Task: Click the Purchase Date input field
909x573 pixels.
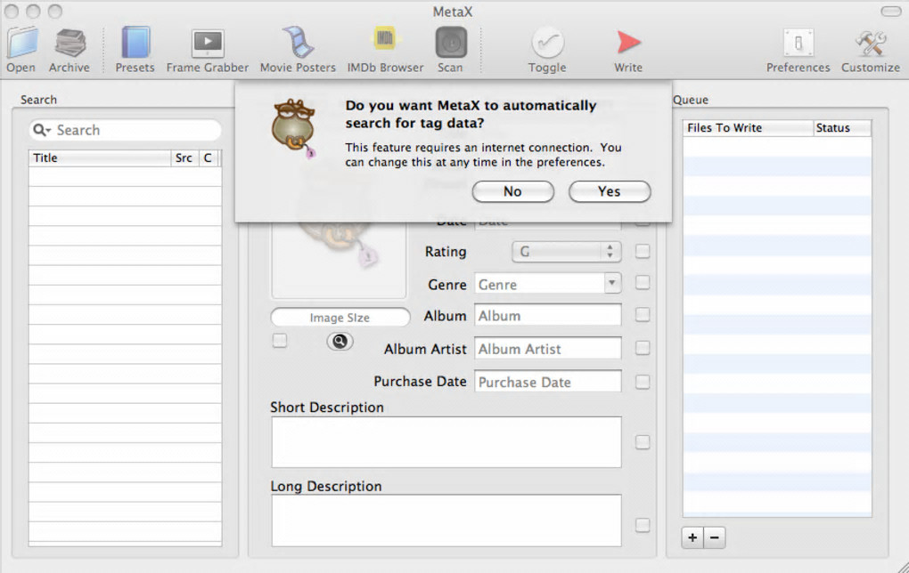Action: point(548,382)
